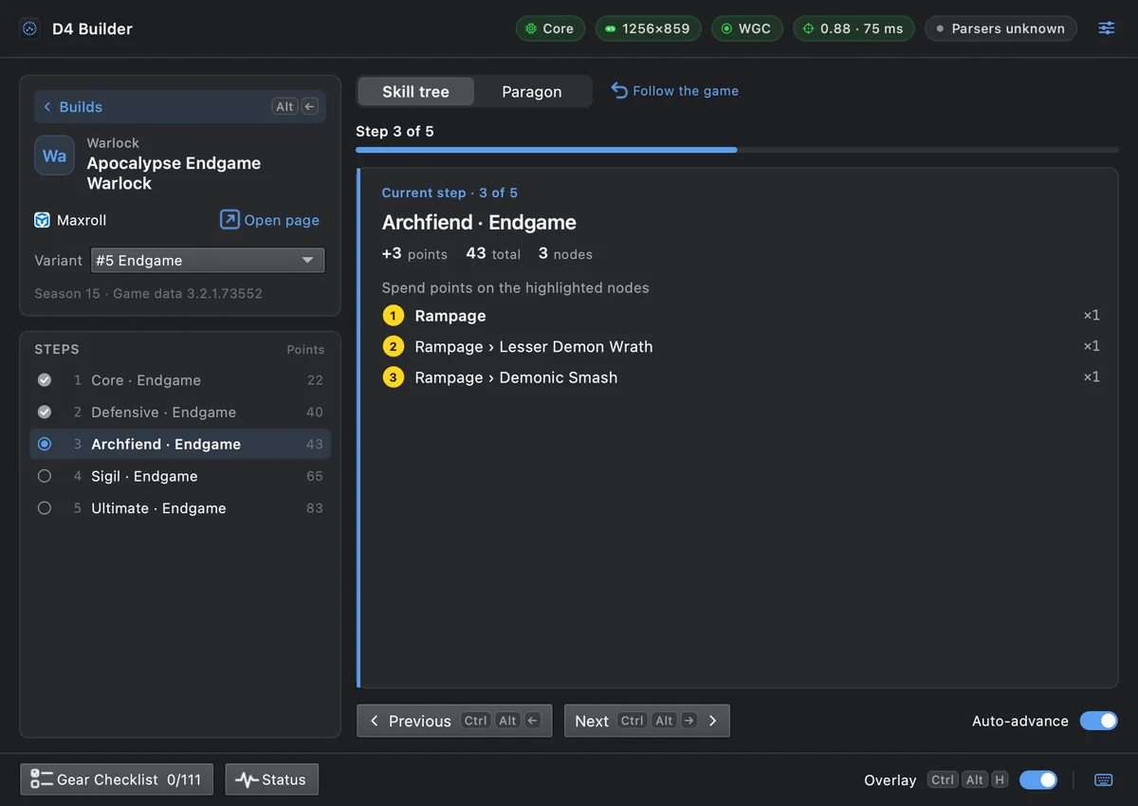The width and height of the screenshot is (1138, 806).
Task: Click the Status pulse waveform icon
Action: [247, 779]
